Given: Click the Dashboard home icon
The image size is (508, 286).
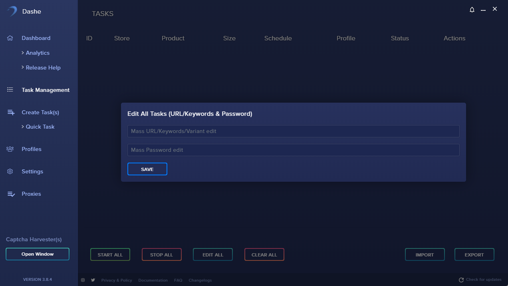Looking at the screenshot, I should [10, 38].
